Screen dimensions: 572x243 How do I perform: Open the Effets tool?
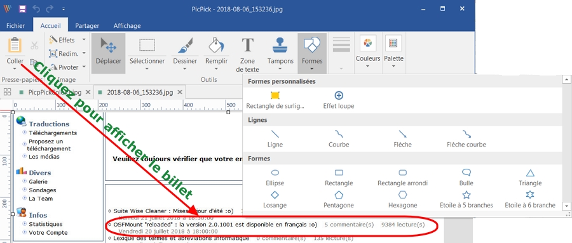coord(62,40)
